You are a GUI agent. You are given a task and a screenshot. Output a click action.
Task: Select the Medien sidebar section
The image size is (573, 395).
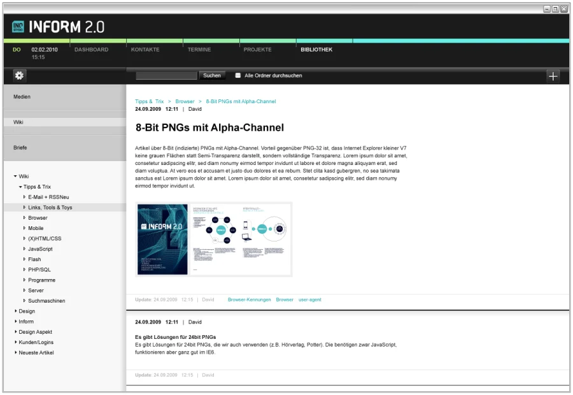pos(22,97)
